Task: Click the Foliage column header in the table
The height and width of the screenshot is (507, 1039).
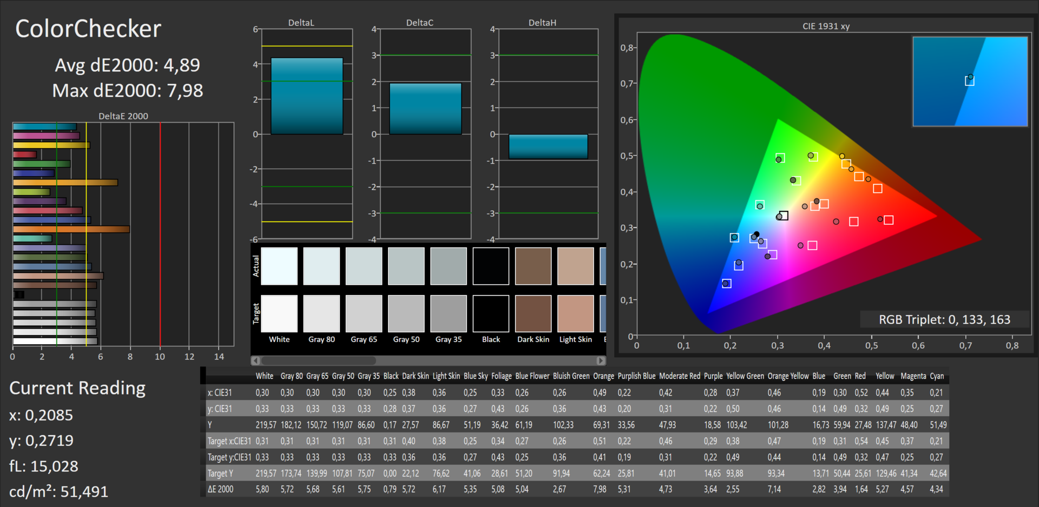Action: coord(502,376)
